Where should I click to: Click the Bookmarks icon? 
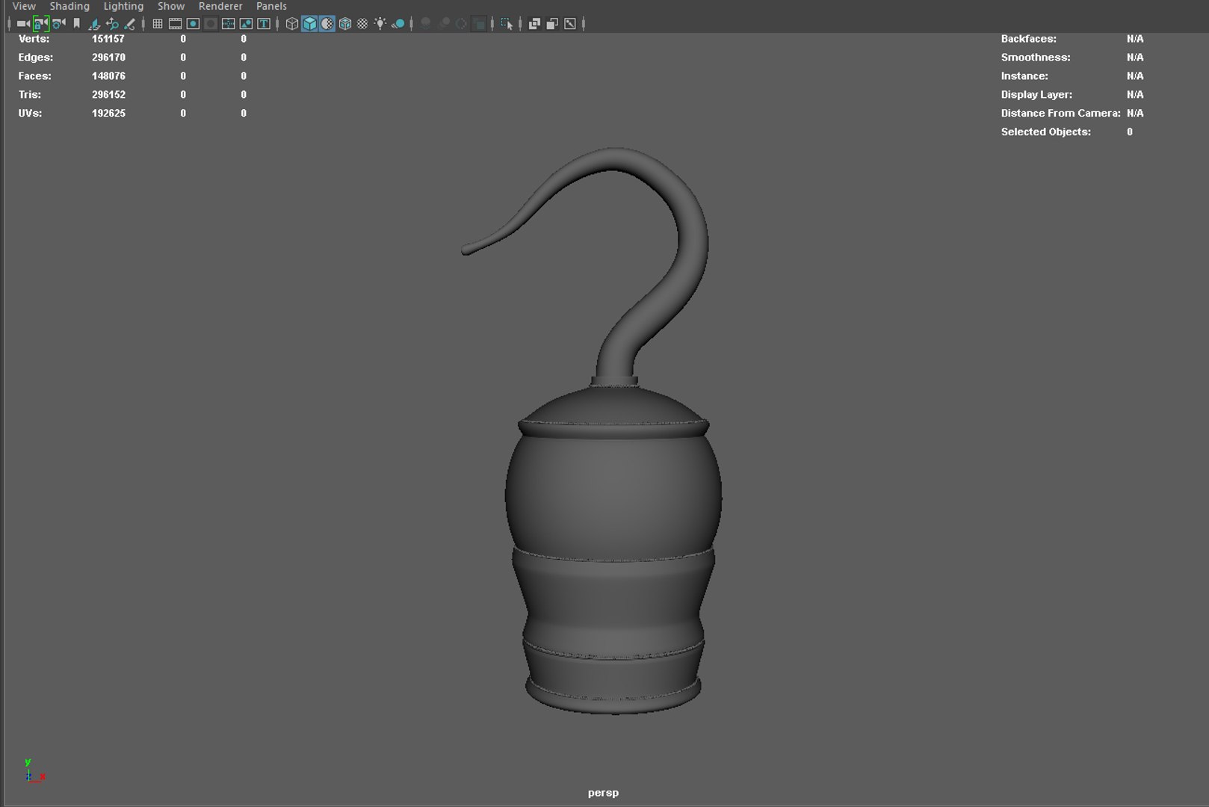76,24
